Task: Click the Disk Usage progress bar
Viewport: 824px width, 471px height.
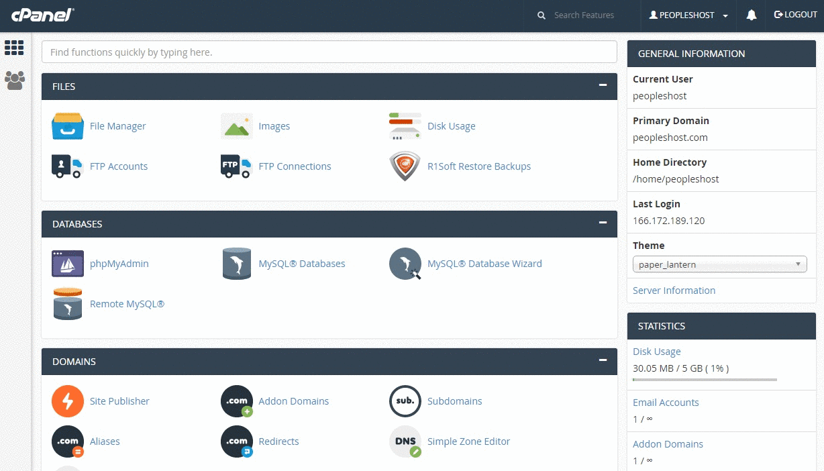Action: 705,380
